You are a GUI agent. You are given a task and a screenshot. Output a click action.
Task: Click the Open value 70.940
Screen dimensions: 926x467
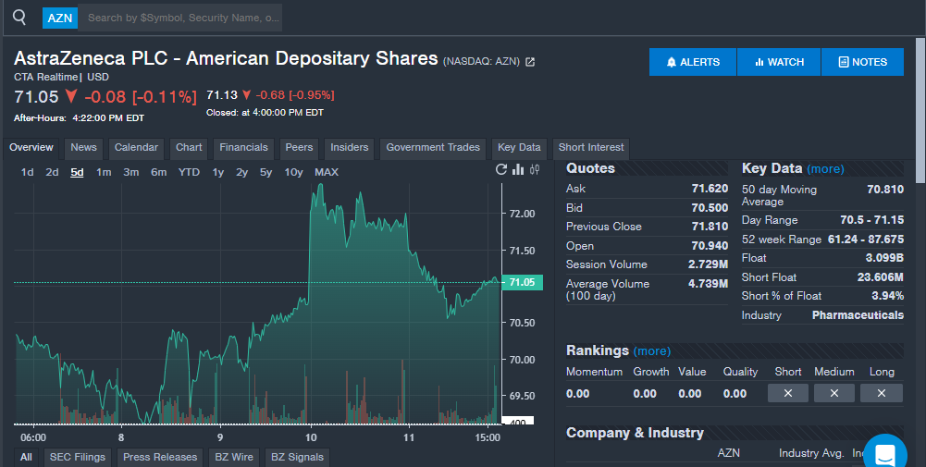710,246
